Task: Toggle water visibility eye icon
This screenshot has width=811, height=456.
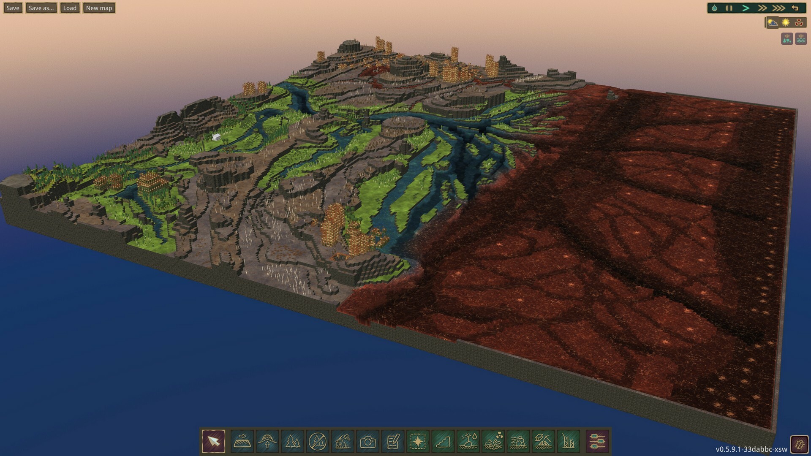Action: 801,39
